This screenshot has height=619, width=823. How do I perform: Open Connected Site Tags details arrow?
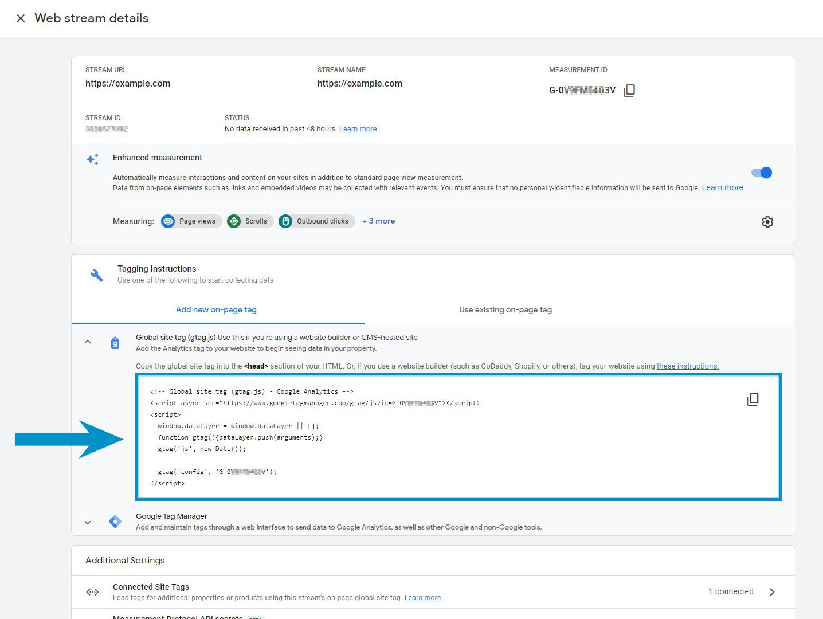[773, 591]
